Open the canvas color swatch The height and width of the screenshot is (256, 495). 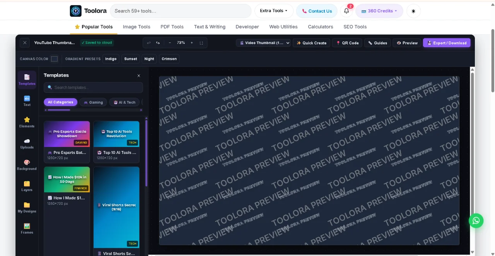pos(55,59)
